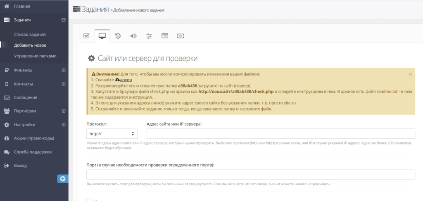The width and height of the screenshot is (423, 201).
Task: Open the checkmark task settings tab
Action: (86, 36)
